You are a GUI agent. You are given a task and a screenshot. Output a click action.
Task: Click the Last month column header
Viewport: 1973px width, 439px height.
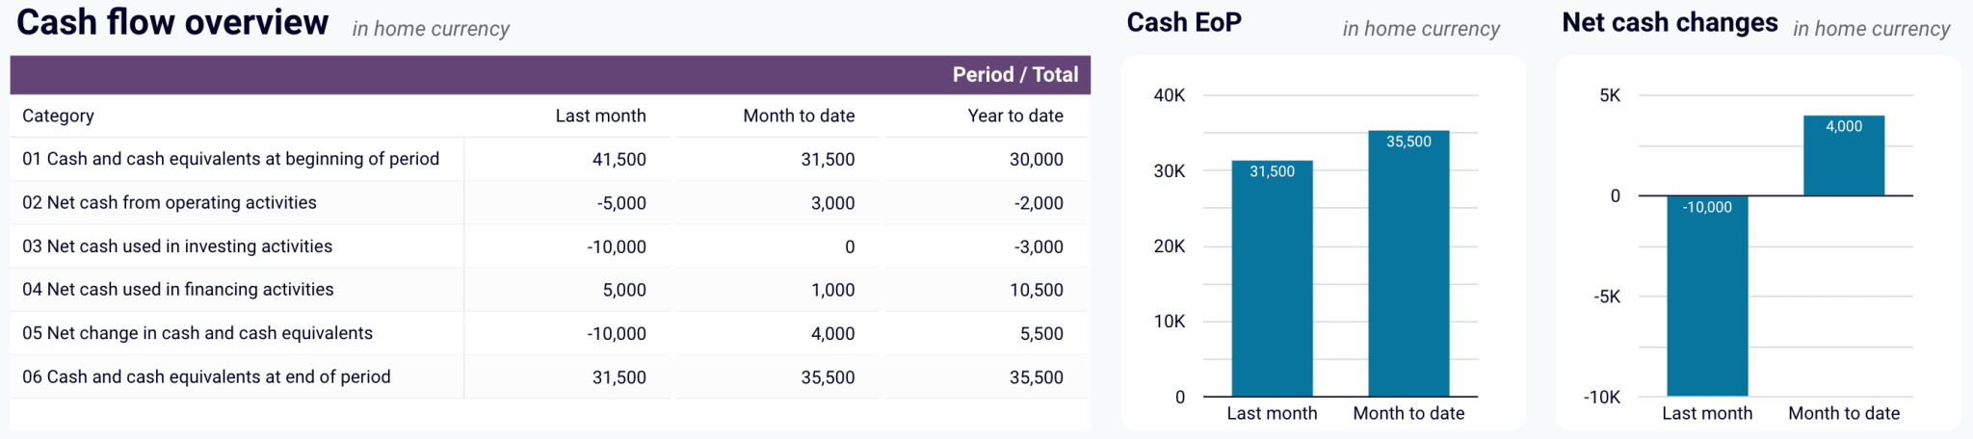pos(600,116)
